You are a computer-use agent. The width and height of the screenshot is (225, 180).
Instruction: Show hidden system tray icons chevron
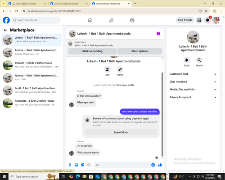tap(189, 176)
